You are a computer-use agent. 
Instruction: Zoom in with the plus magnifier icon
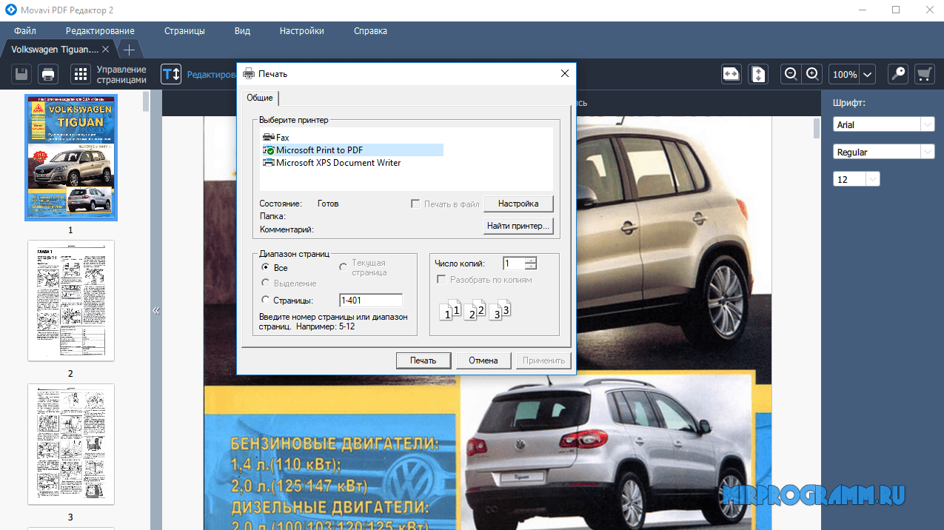[x=812, y=73]
